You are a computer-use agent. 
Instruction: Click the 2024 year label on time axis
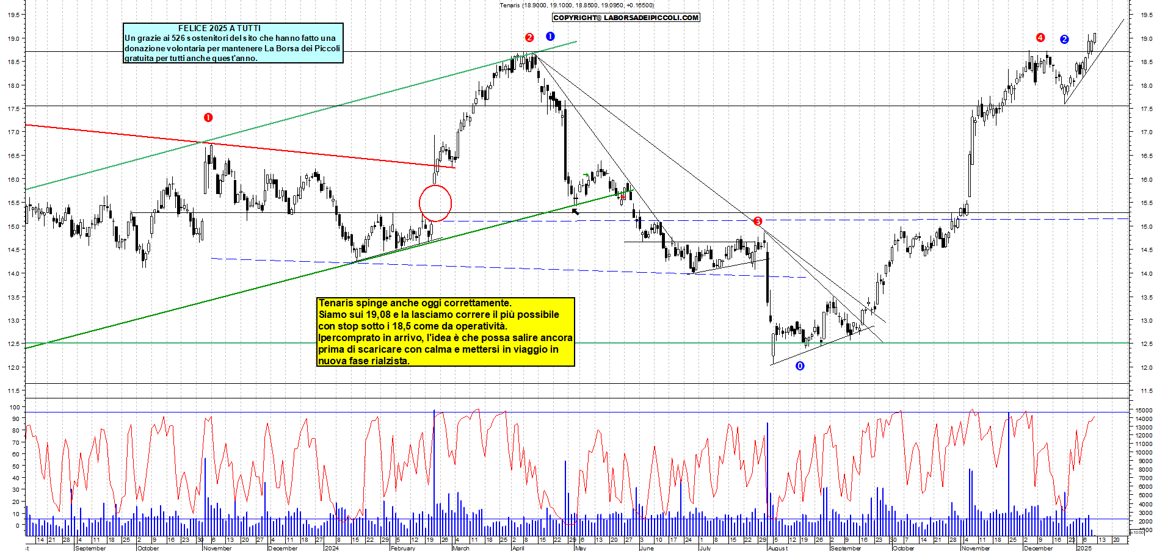(x=332, y=548)
